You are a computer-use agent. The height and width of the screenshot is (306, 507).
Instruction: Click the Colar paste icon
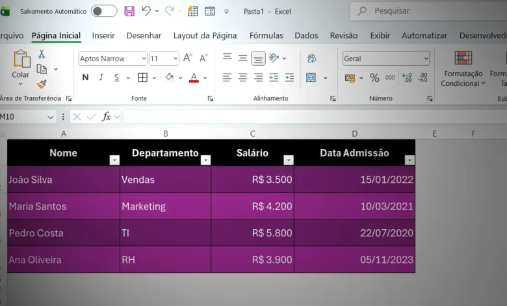pyautogui.click(x=21, y=59)
